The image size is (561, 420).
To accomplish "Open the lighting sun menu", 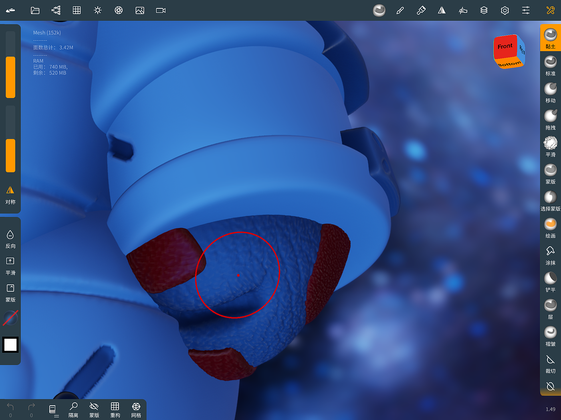I will (x=98, y=10).
